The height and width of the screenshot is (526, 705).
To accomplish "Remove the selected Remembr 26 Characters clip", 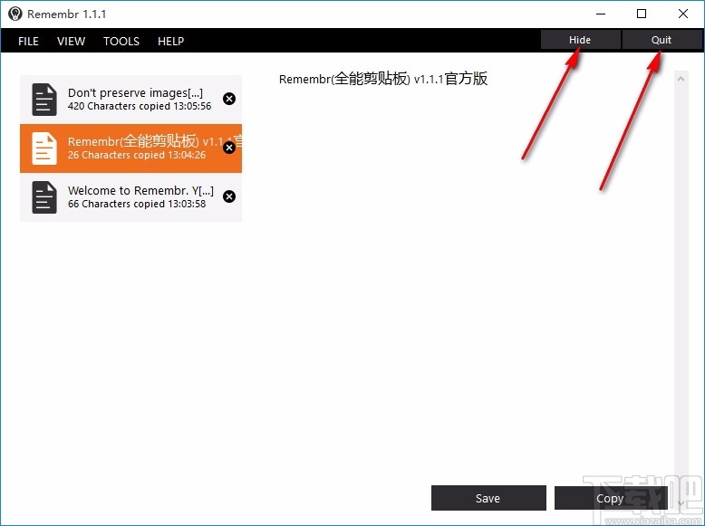I will [229, 148].
